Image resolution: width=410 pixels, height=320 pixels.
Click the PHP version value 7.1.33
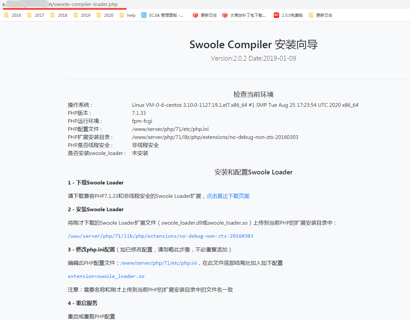coord(139,113)
